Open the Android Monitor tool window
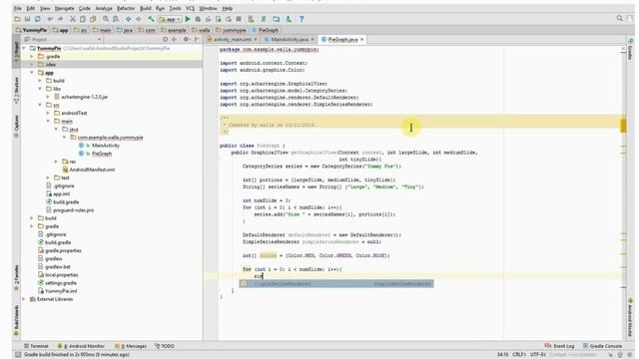 pos(81,346)
